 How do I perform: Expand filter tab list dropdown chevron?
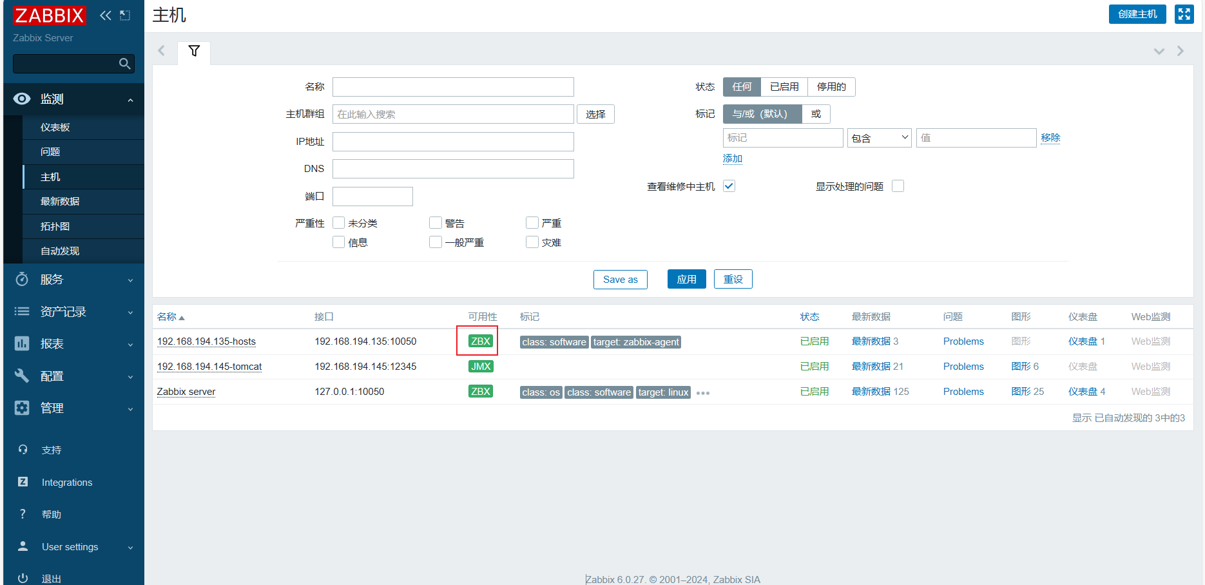pos(1159,51)
